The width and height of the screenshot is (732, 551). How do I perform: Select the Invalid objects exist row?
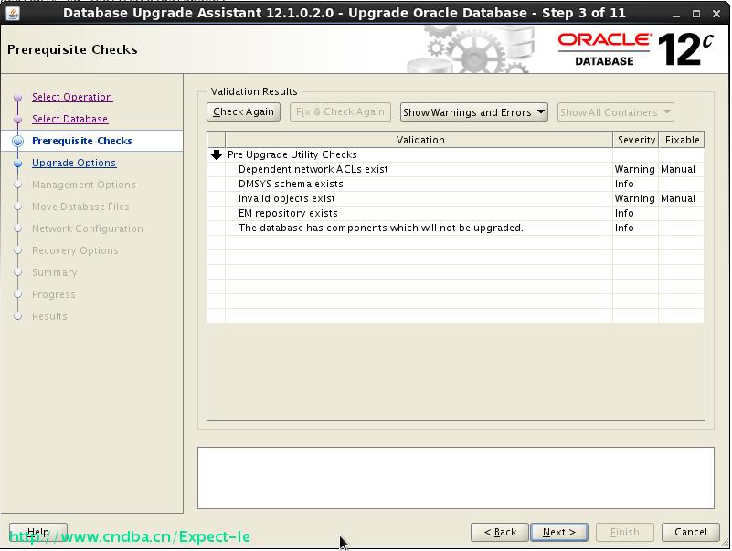[x=456, y=198]
